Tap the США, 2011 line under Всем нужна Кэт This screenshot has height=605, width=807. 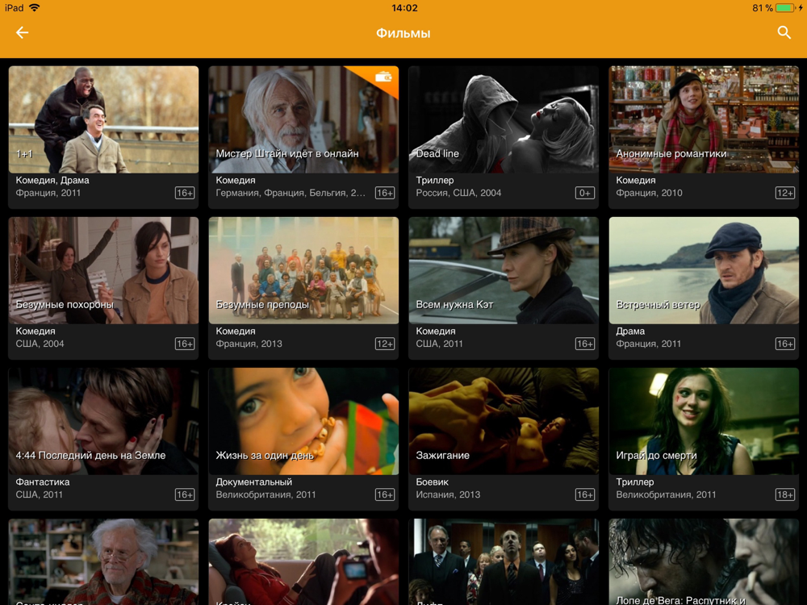439,344
